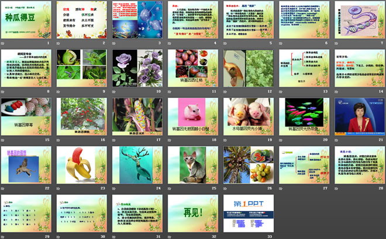Click the animation star icon under slide 31

click(x=113, y=237)
